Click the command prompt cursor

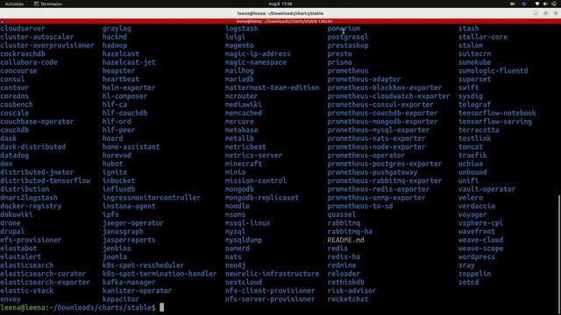coord(161,307)
